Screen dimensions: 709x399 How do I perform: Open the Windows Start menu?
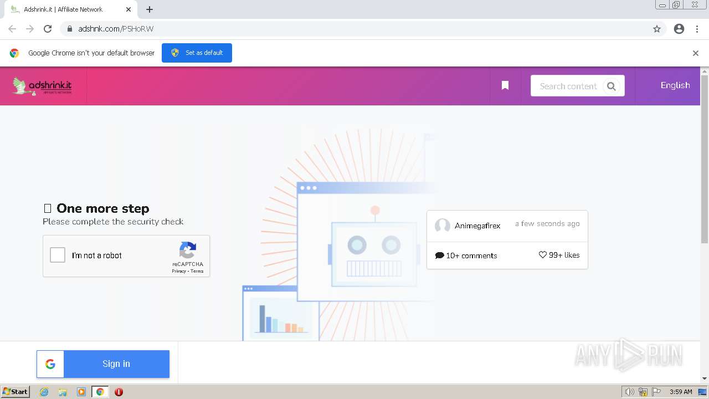pos(15,391)
